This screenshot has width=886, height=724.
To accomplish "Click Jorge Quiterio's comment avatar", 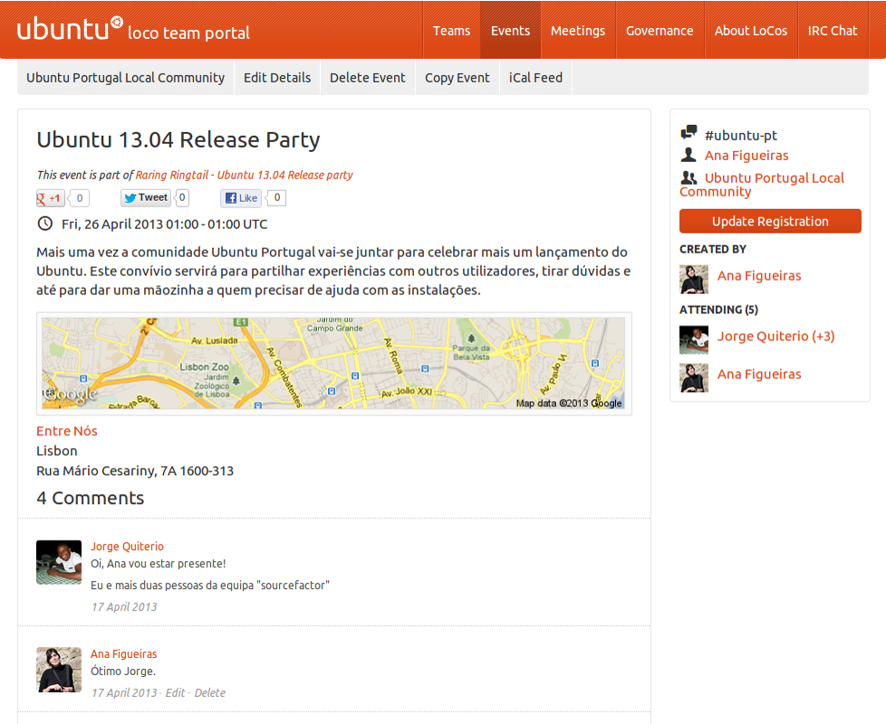I will tap(59, 562).
